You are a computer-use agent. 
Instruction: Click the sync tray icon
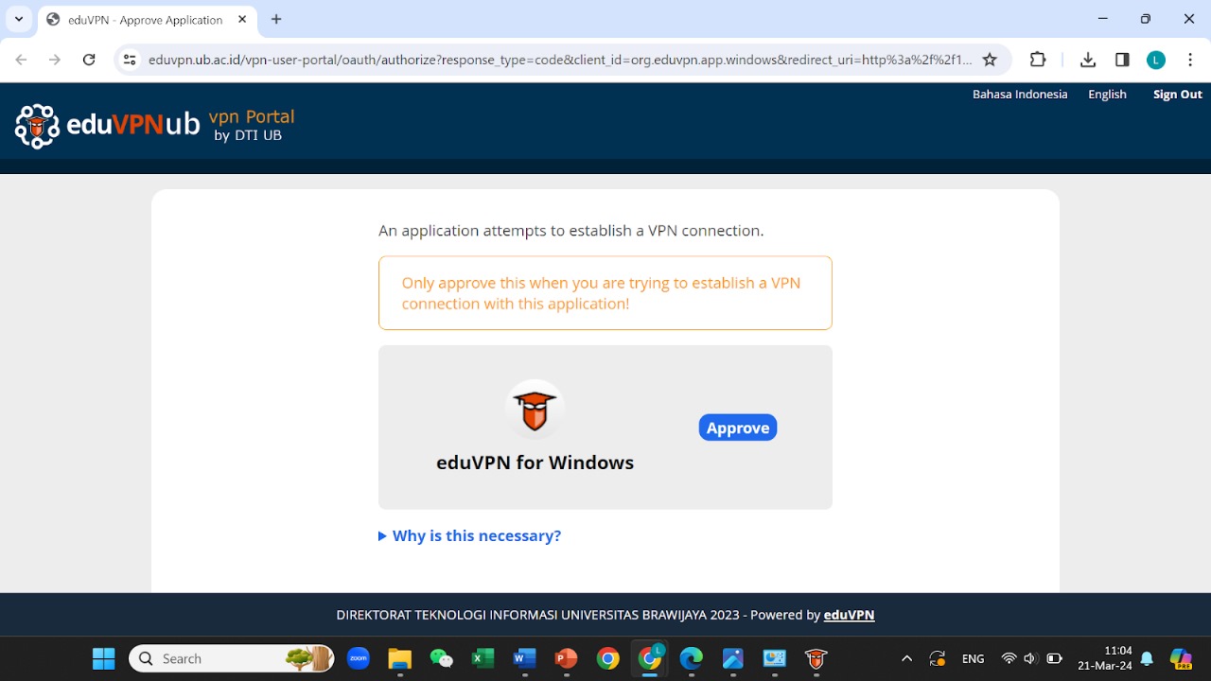(x=938, y=658)
